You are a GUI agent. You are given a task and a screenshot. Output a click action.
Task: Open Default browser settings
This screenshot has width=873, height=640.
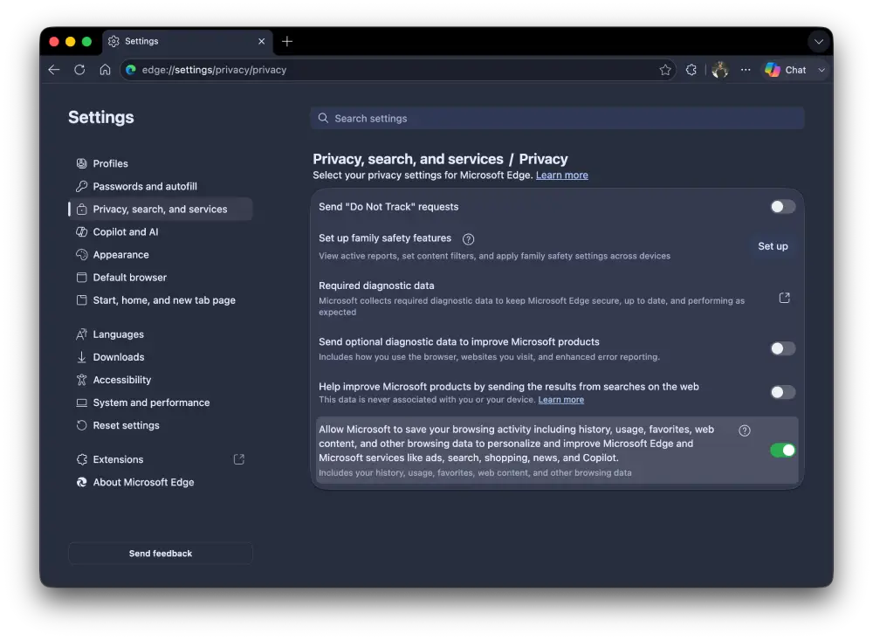(x=161, y=278)
